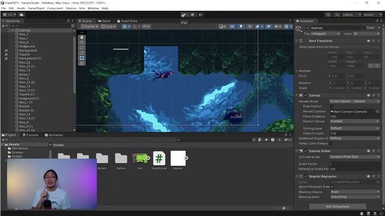Open the UI Scale Mode dropdown
The height and width of the screenshot is (216, 385).
coord(354,157)
